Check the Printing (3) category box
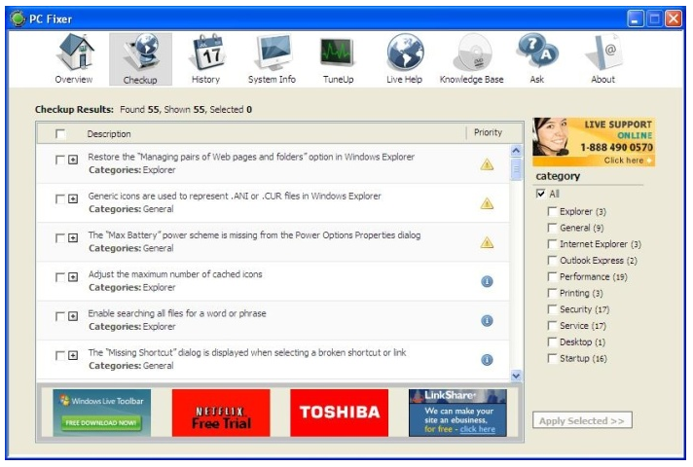693x467 pixels. [x=552, y=293]
